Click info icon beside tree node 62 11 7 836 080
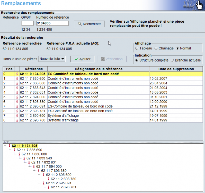This screenshot has width=205, height=193. pos(19,154)
